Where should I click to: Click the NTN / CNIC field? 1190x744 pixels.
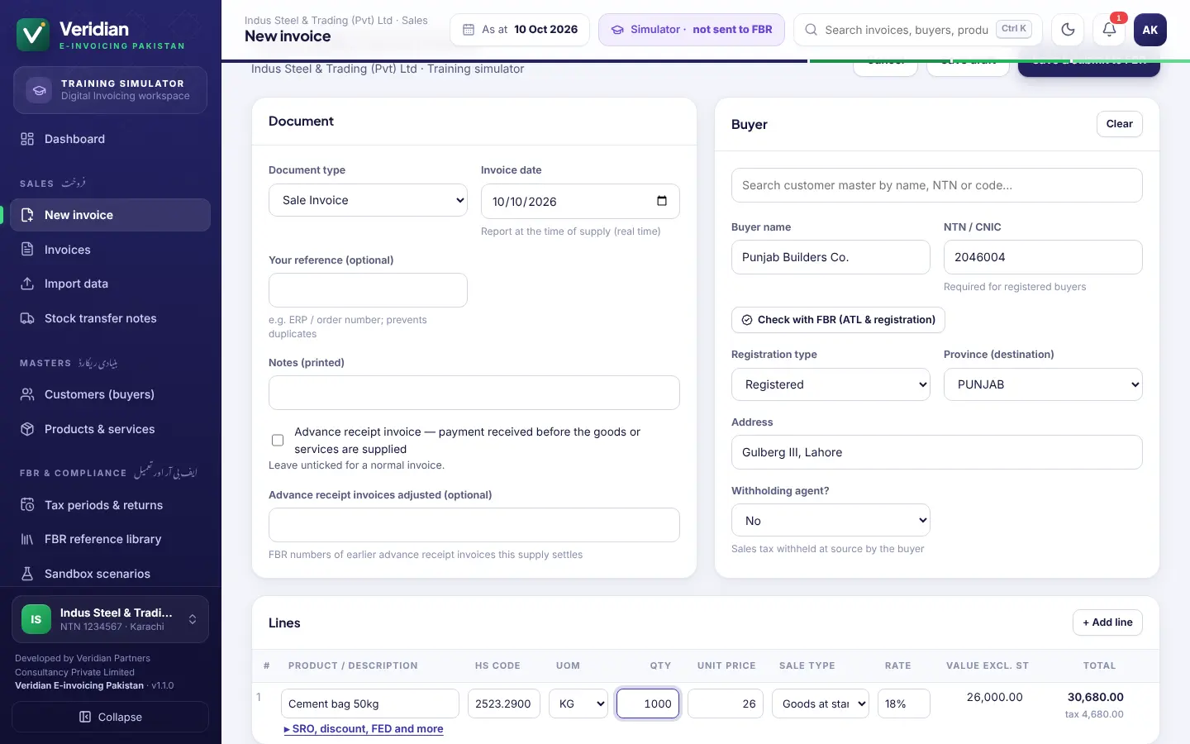click(1043, 257)
